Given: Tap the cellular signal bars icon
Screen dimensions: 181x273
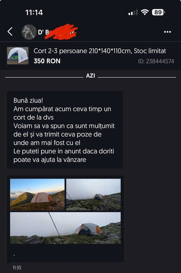Looking at the screenshot, I should (133, 12).
